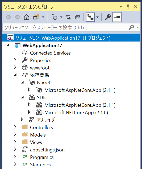Select the solution 'WebApplication17' root row
This screenshot has width=142, height=169.
[x=71, y=38]
